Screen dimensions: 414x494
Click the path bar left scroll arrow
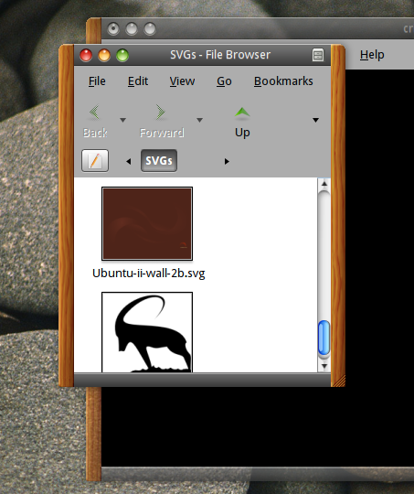coord(129,161)
